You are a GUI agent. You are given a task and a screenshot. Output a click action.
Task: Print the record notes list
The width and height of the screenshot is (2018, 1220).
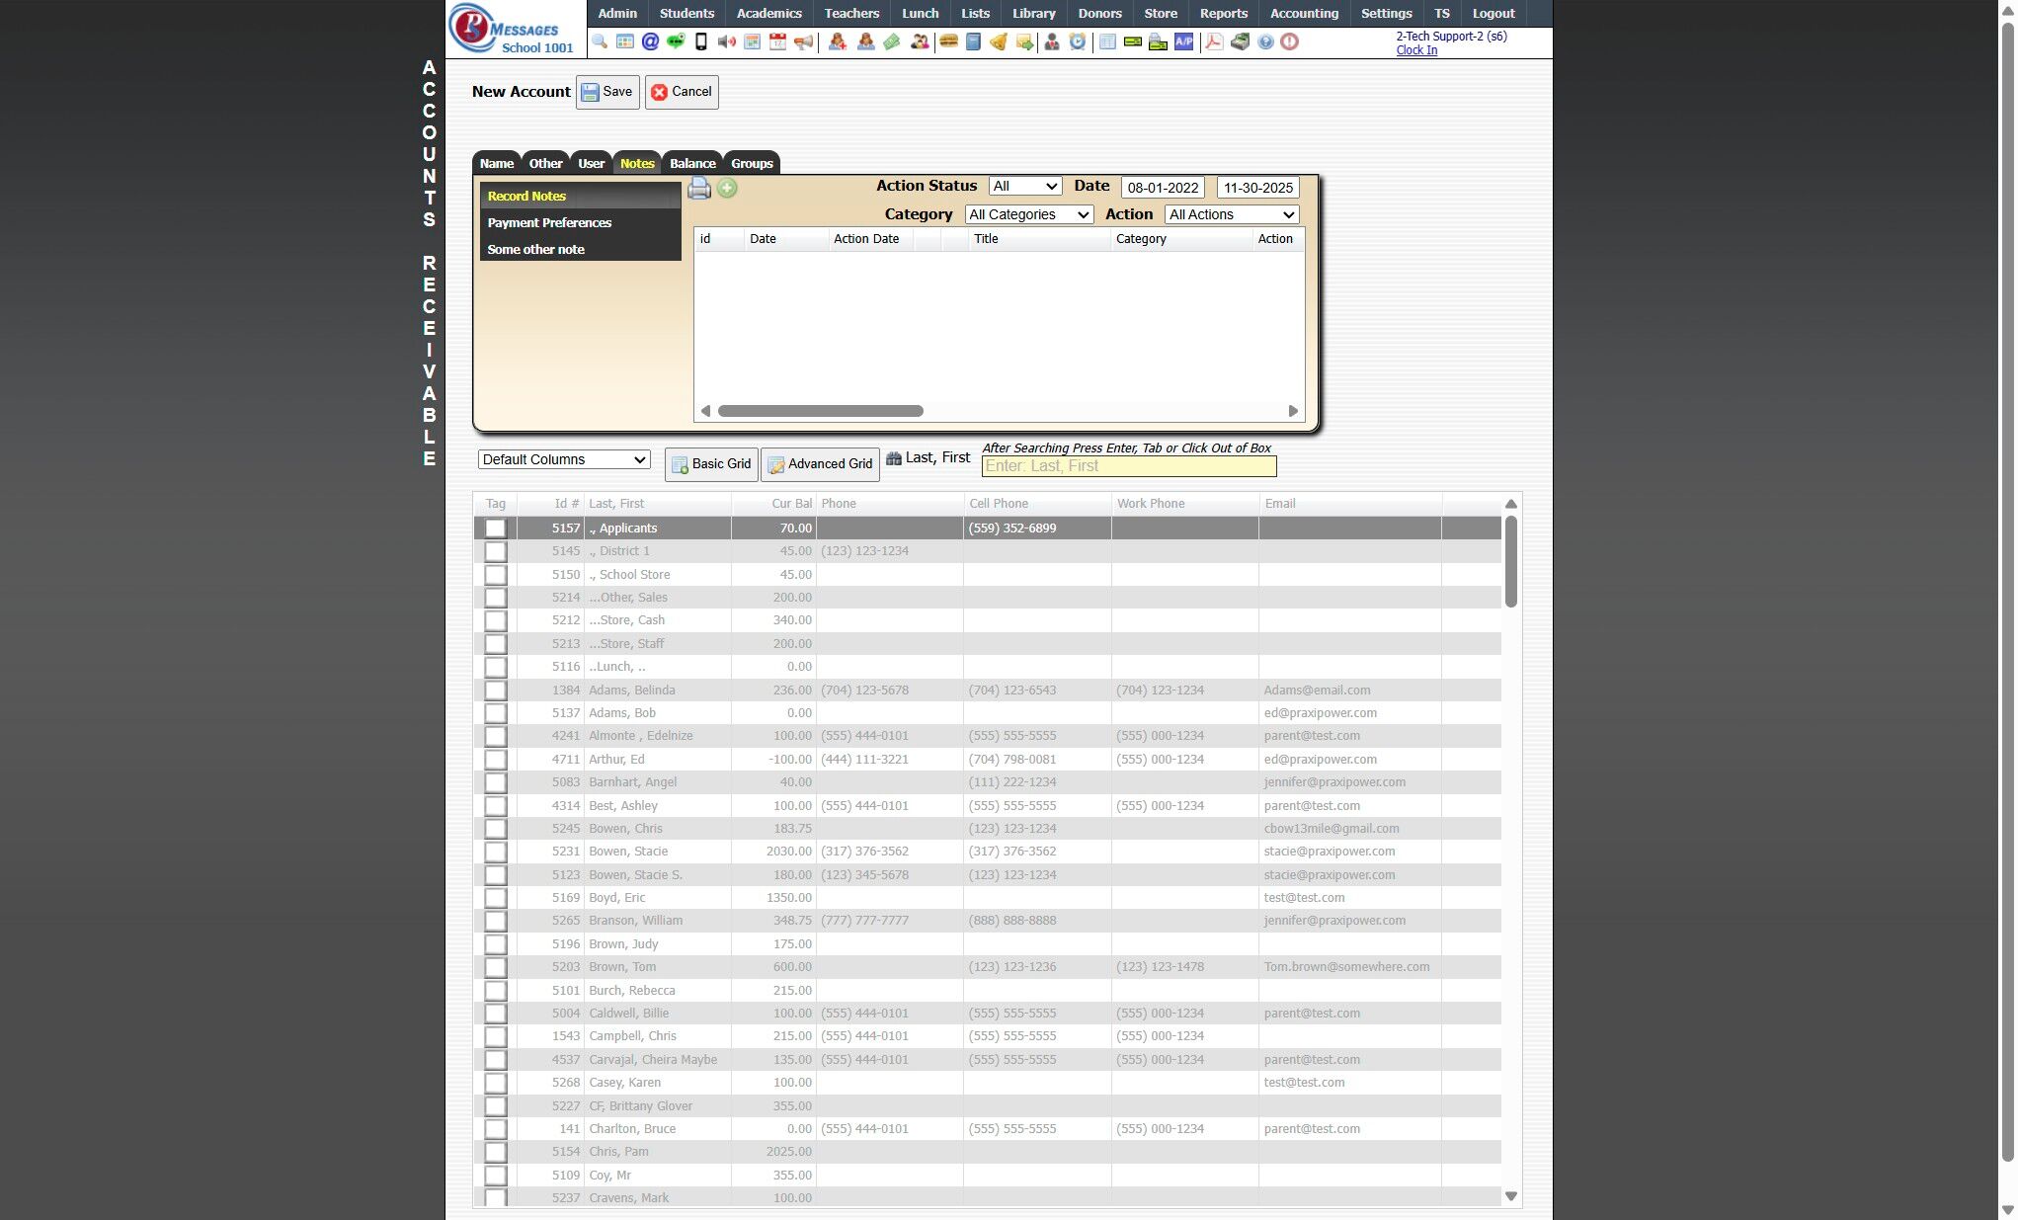699,188
